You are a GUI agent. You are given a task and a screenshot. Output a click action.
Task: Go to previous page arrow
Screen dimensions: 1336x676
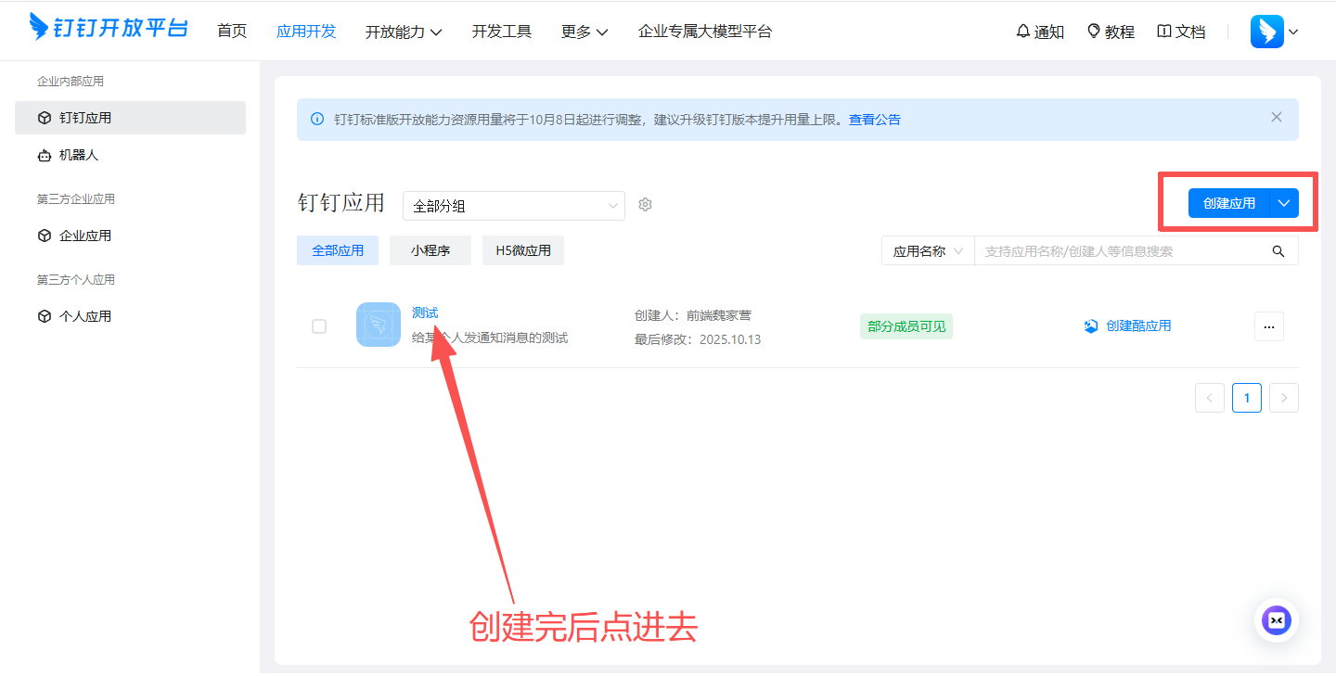point(1210,398)
